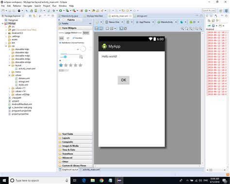Click Link with Editor icon in Package Explorer
Screen dimensions: 230x184
(x=34, y=16)
